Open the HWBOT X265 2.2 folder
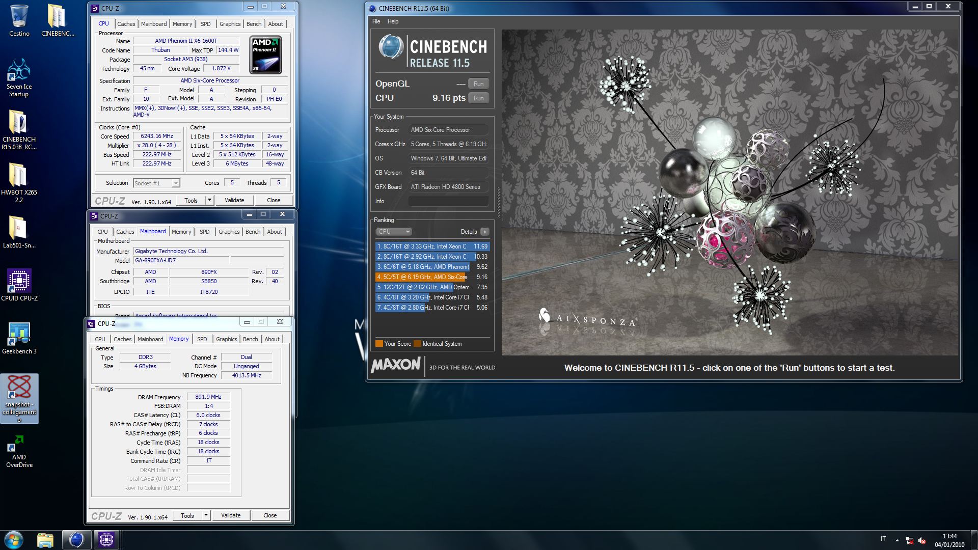The image size is (978, 550). point(19,183)
